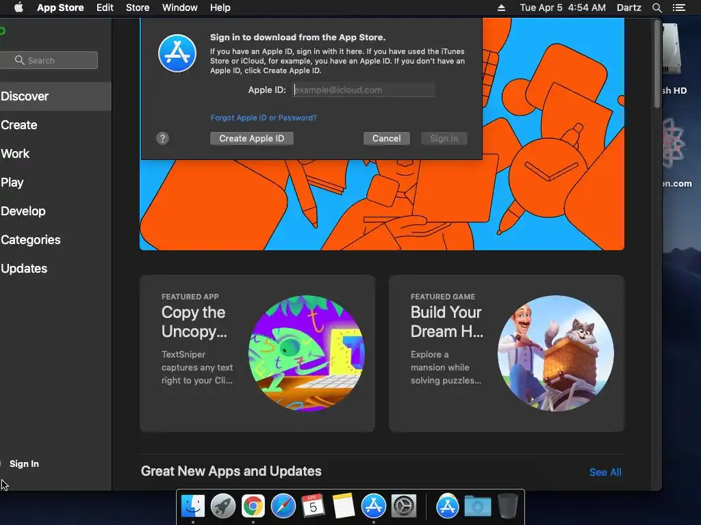Open the Apple menu icon

pyautogui.click(x=18, y=8)
